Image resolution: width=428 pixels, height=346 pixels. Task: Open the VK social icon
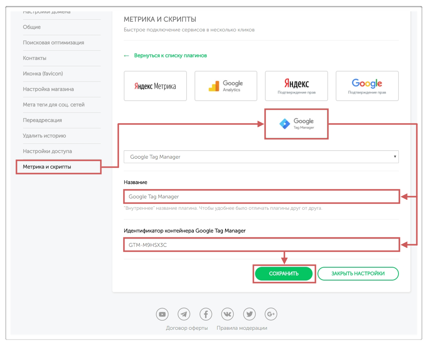pos(227,314)
